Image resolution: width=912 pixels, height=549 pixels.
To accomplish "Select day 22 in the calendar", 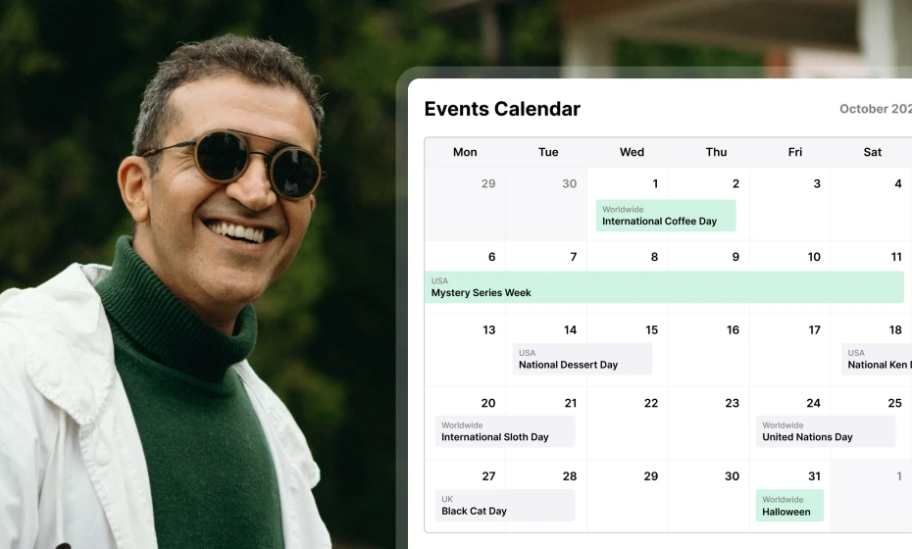I will [x=628, y=423].
